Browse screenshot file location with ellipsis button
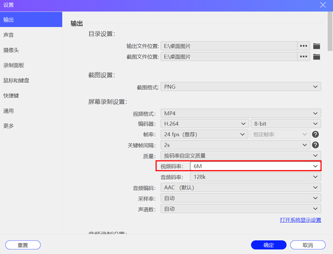333x254 pixels. coord(304,57)
